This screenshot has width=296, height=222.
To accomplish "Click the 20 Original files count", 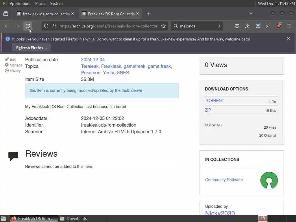I will [x=267, y=136].
